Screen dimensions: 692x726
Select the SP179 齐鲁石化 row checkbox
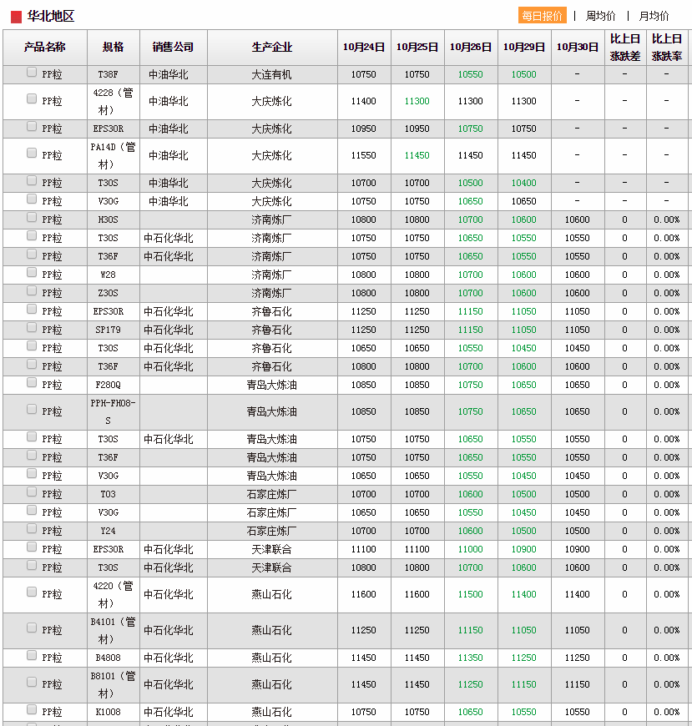click(x=32, y=327)
